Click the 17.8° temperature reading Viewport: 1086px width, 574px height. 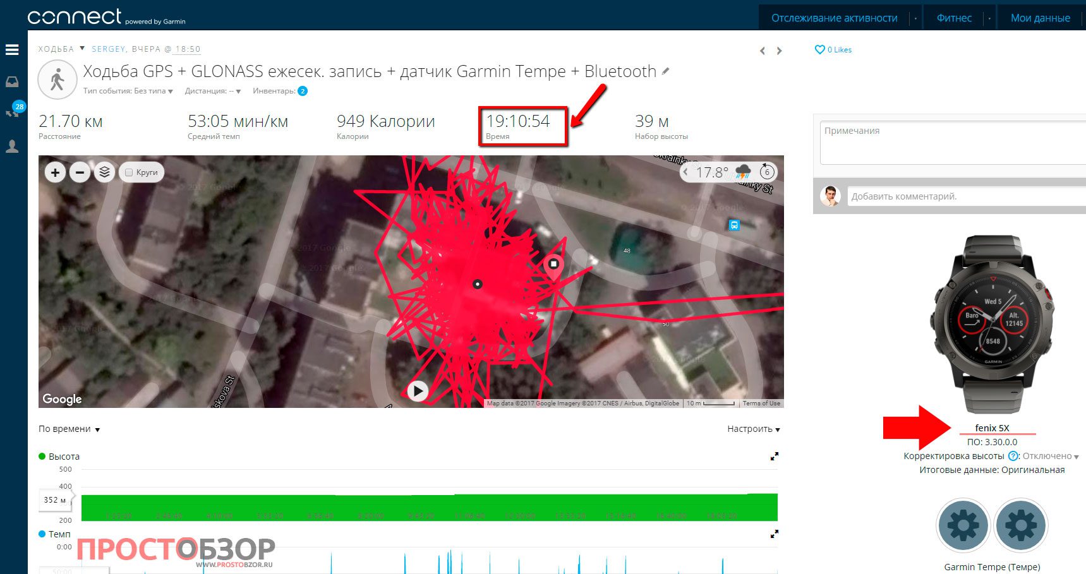click(712, 172)
